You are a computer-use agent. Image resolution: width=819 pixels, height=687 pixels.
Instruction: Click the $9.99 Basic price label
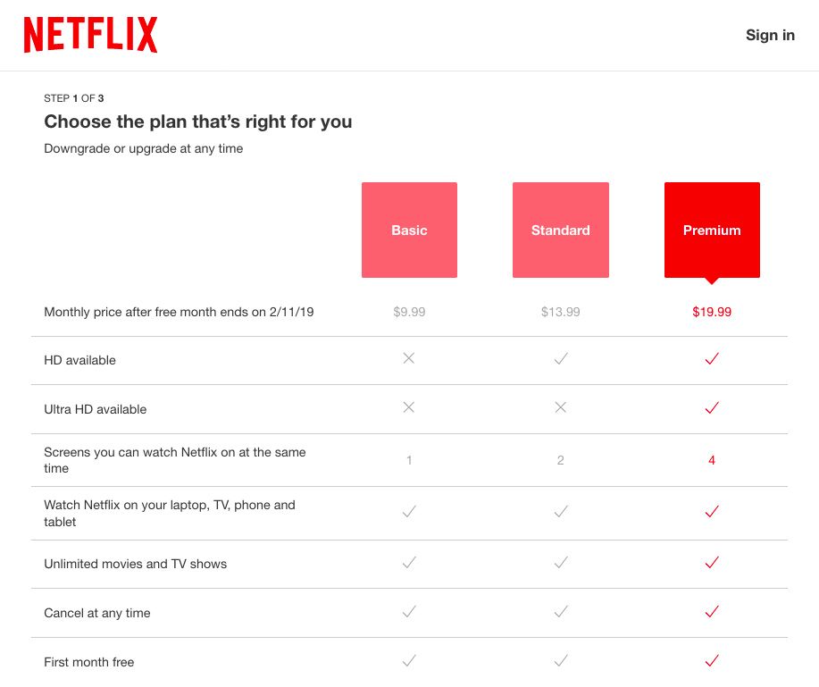pos(408,312)
